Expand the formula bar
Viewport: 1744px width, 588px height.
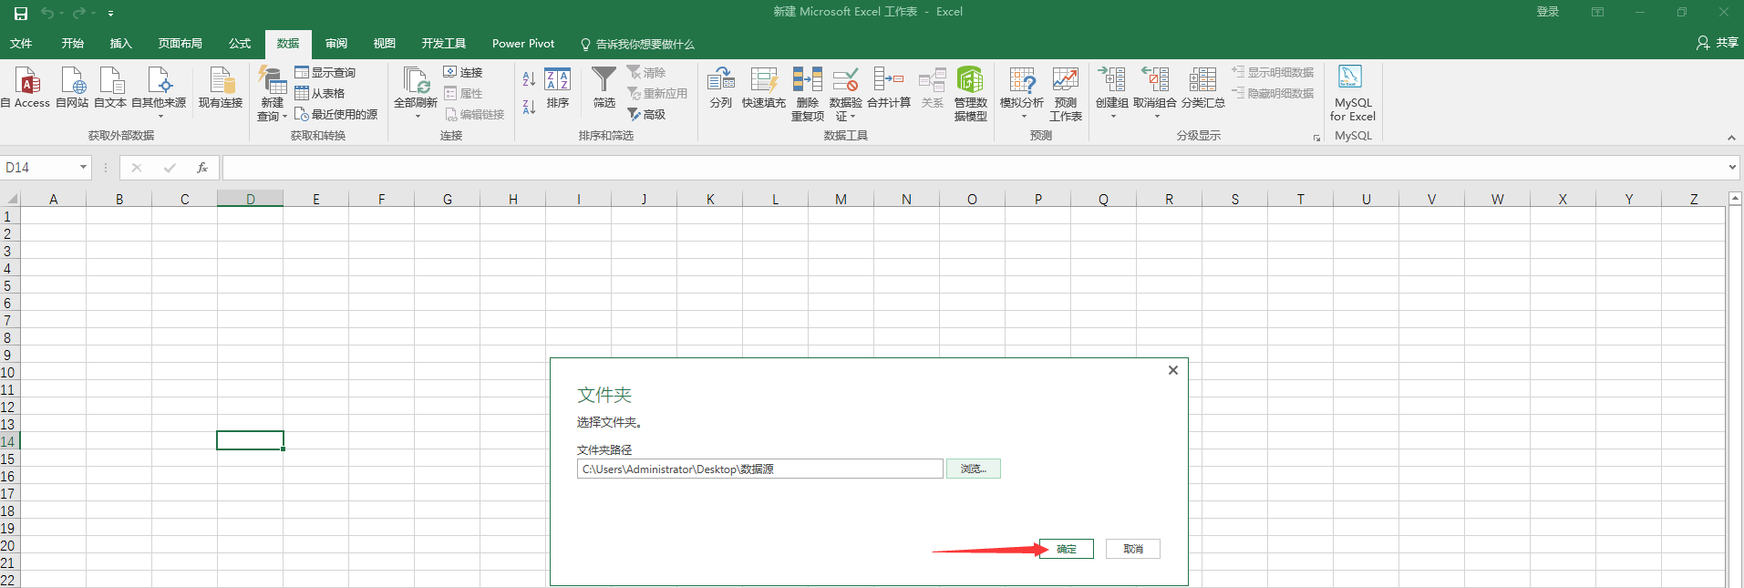(1732, 167)
